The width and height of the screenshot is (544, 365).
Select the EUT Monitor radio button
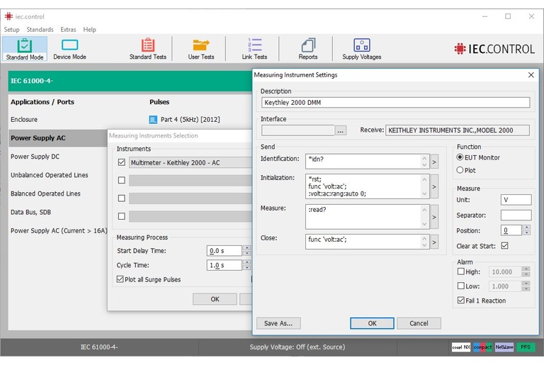460,157
